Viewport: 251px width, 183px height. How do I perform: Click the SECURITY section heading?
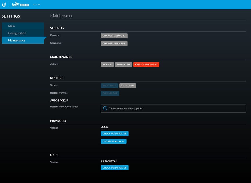(57, 28)
